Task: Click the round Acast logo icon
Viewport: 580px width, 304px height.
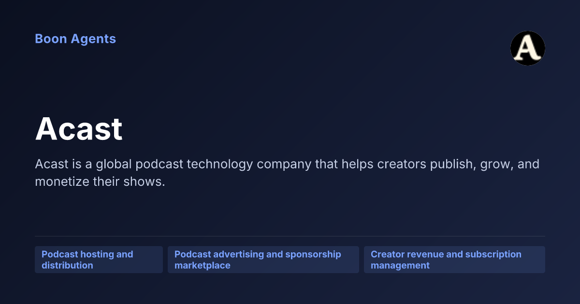Action: 528,48
